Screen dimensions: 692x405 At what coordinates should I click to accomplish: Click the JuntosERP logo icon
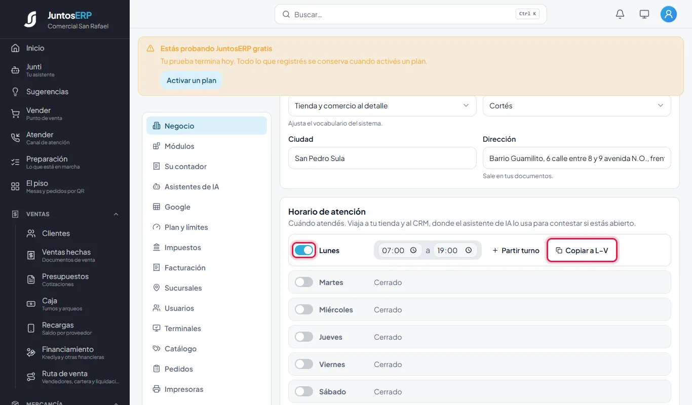30,19
